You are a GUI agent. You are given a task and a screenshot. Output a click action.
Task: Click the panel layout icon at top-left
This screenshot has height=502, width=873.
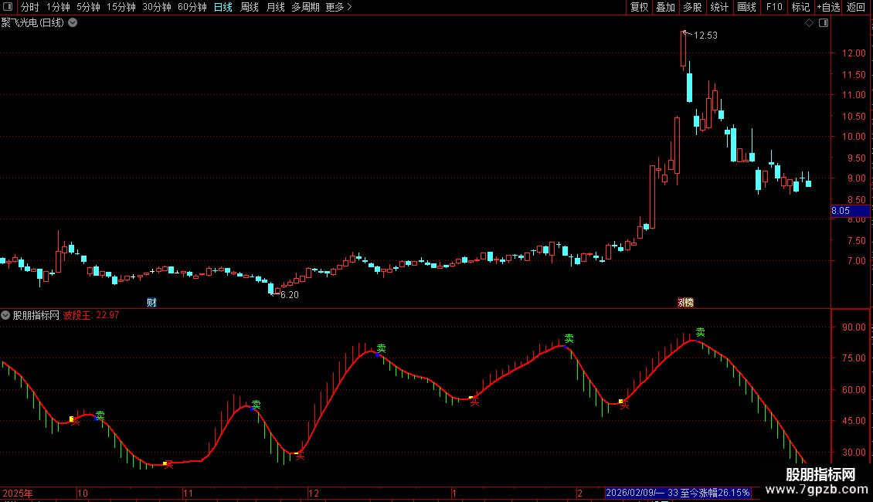coord(8,7)
